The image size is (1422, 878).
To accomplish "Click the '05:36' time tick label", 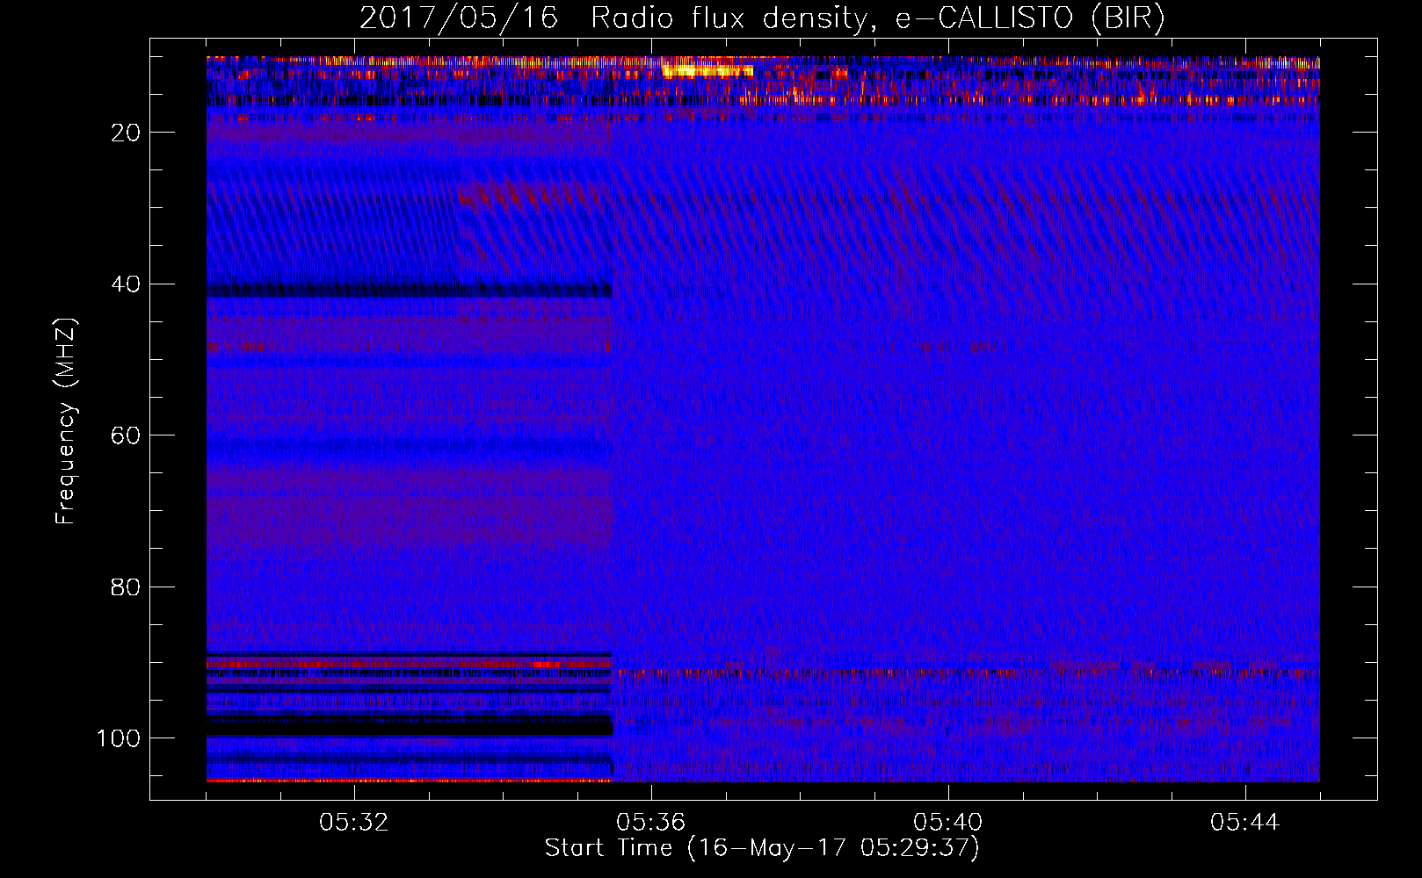I will coord(651,823).
